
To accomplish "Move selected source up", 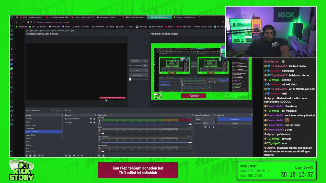I will 78,156.
